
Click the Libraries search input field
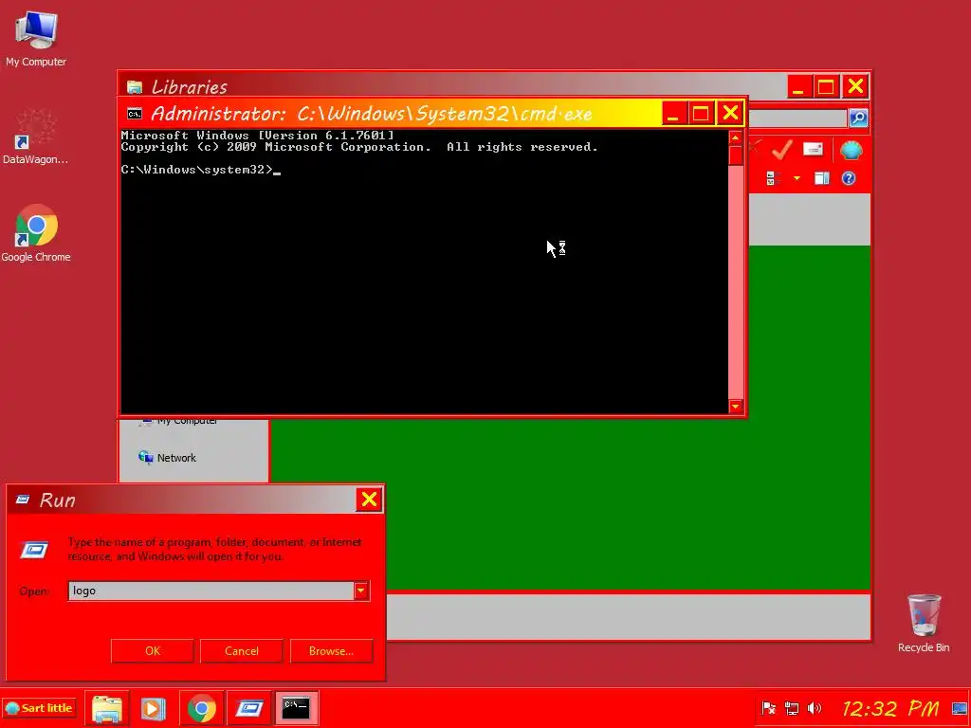(x=797, y=118)
